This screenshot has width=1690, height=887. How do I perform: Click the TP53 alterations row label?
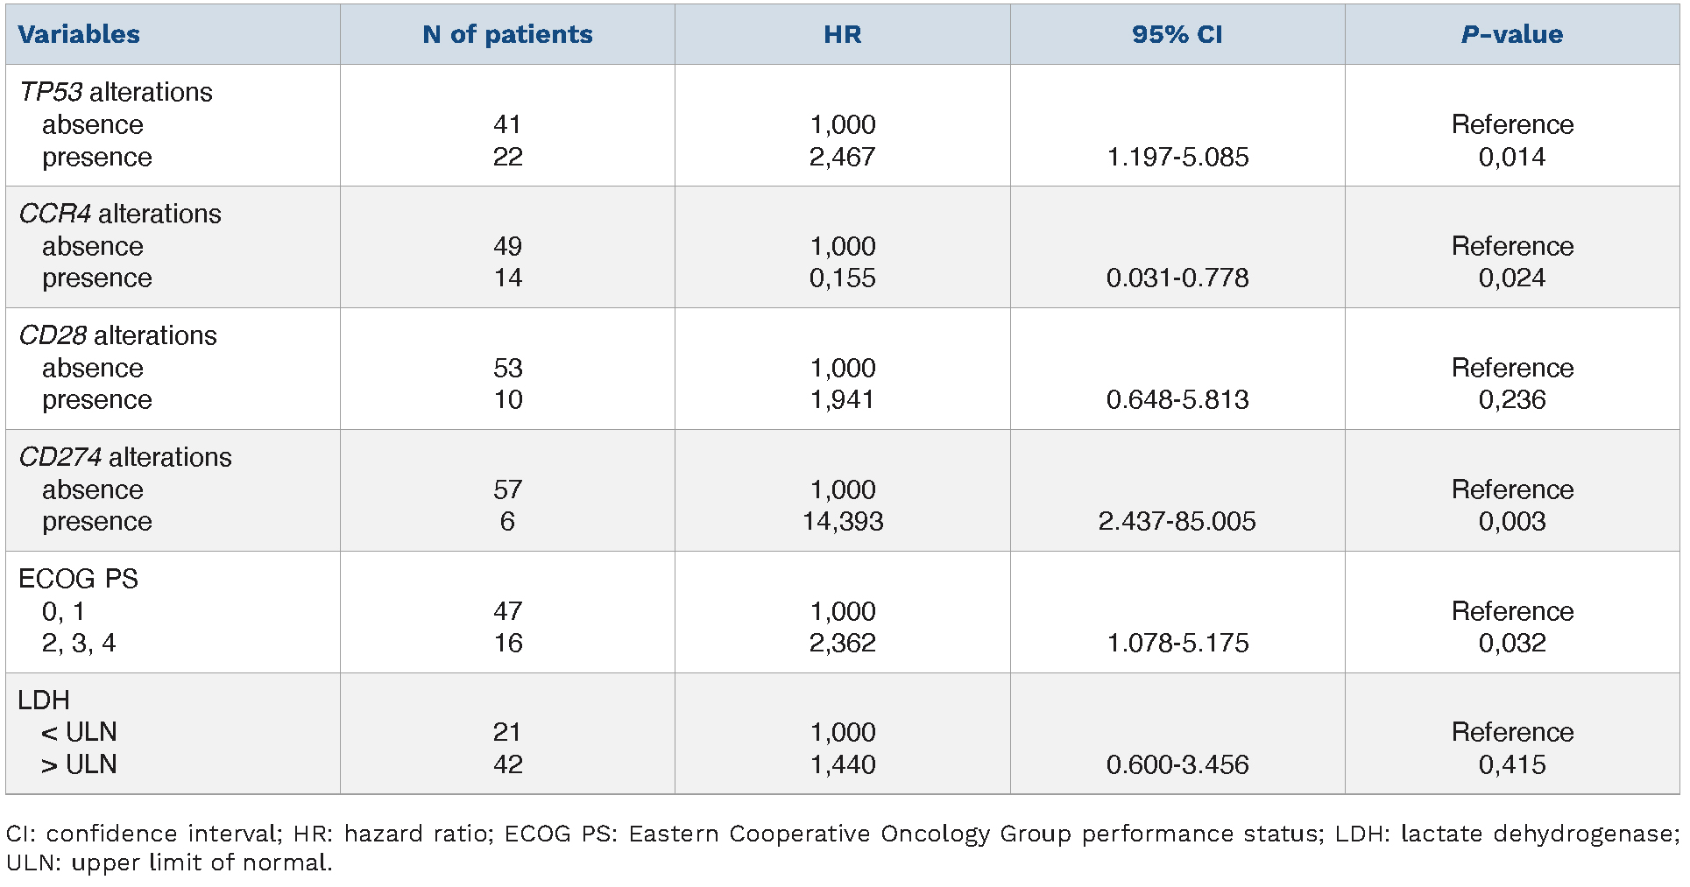(x=116, y=92)
